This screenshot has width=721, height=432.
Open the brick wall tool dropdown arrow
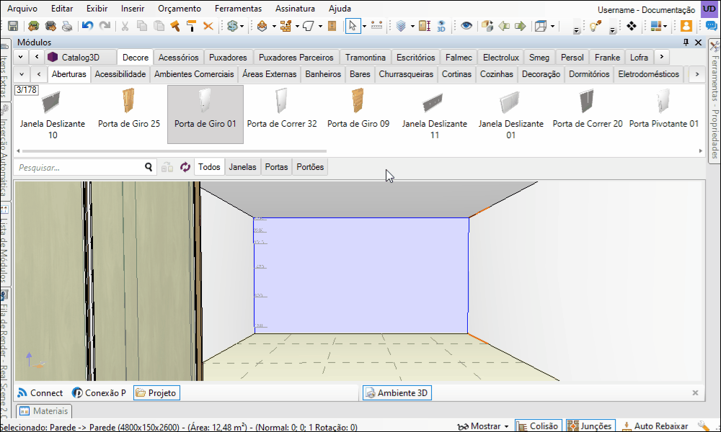click(x=297, y=27)
